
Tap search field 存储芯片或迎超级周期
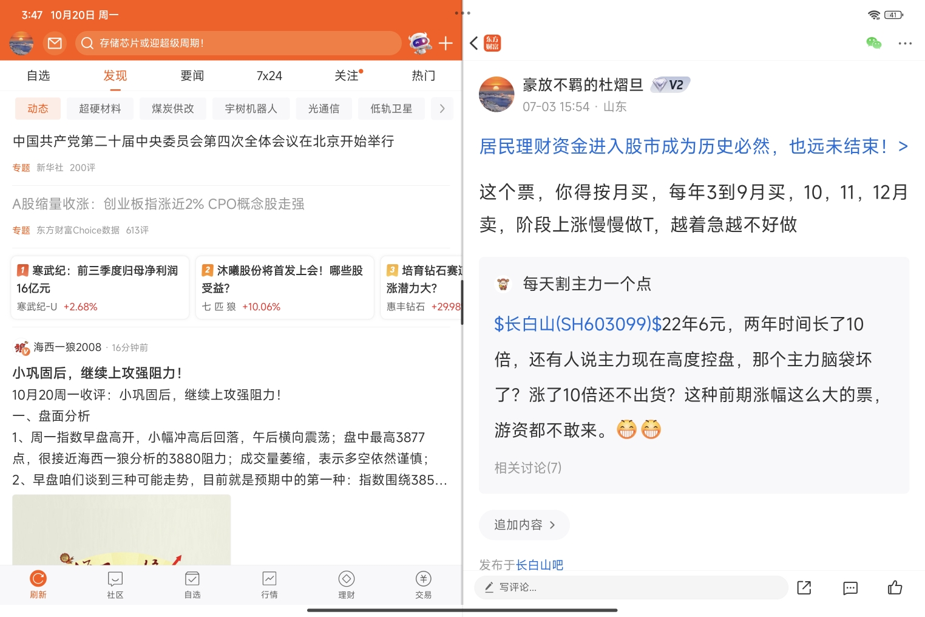pyautogui.click(x=238, y=43)
